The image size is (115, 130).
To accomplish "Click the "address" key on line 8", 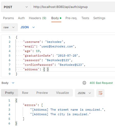I will coord(31,69).
